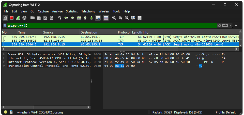Open display filter history dropdown
The width and height of the screenshot is (244, 115).
click(231, 25)
